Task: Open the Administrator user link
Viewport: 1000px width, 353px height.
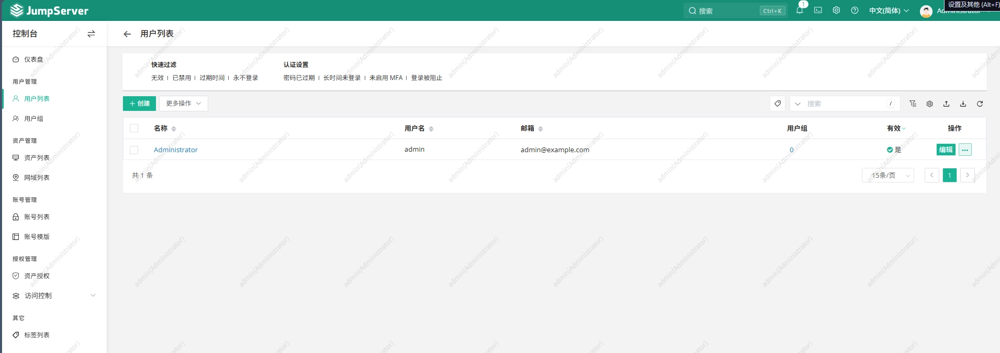Action: click(x=176, y=150)
